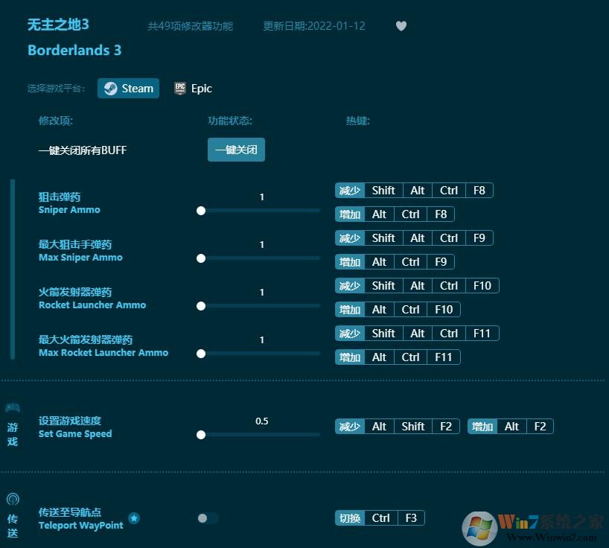Switch to the Epic platform tab
609x548 pixels.
[192, 88]
